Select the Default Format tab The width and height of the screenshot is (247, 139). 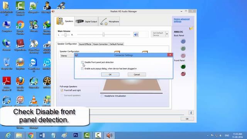pos(117,44)
